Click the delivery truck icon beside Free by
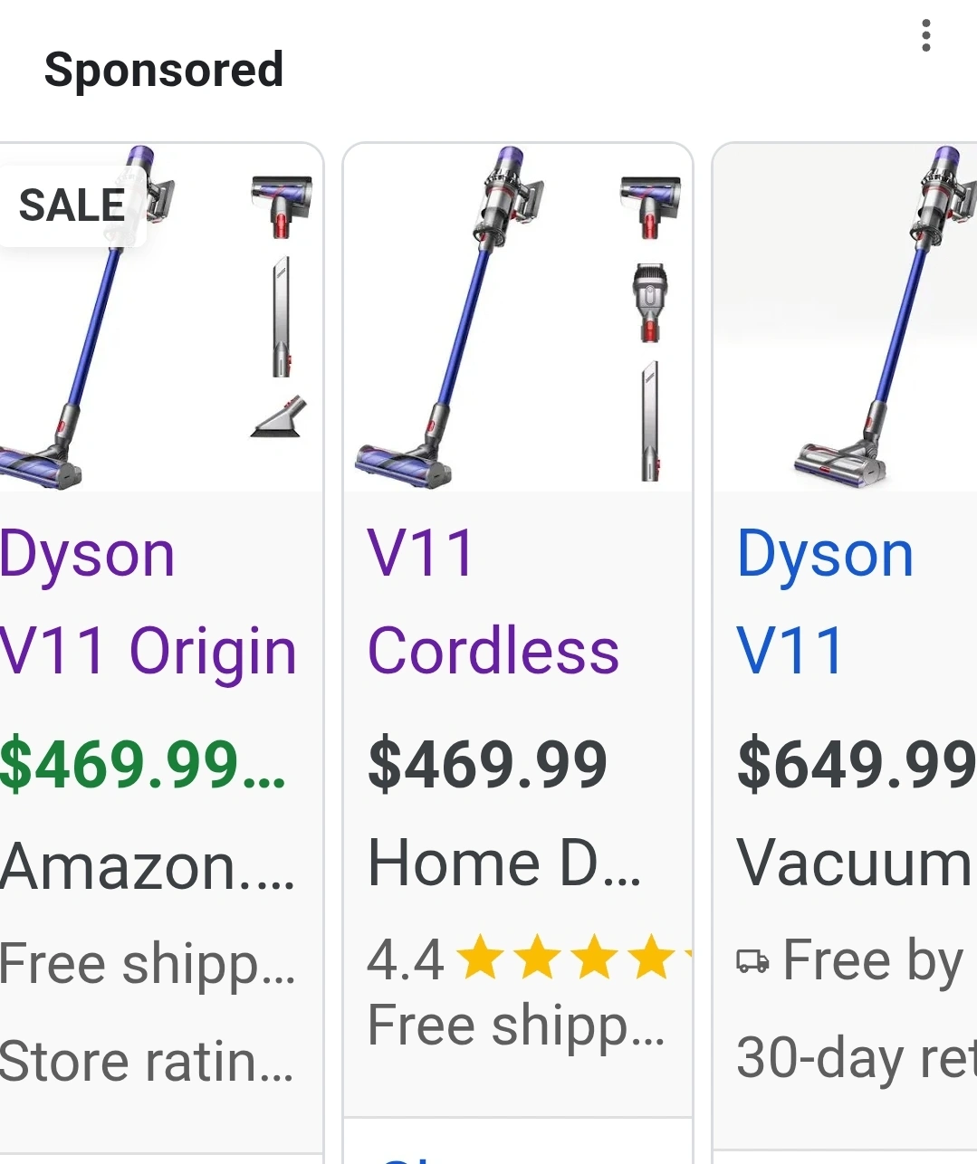977x1164 pixels. (753, 961)
